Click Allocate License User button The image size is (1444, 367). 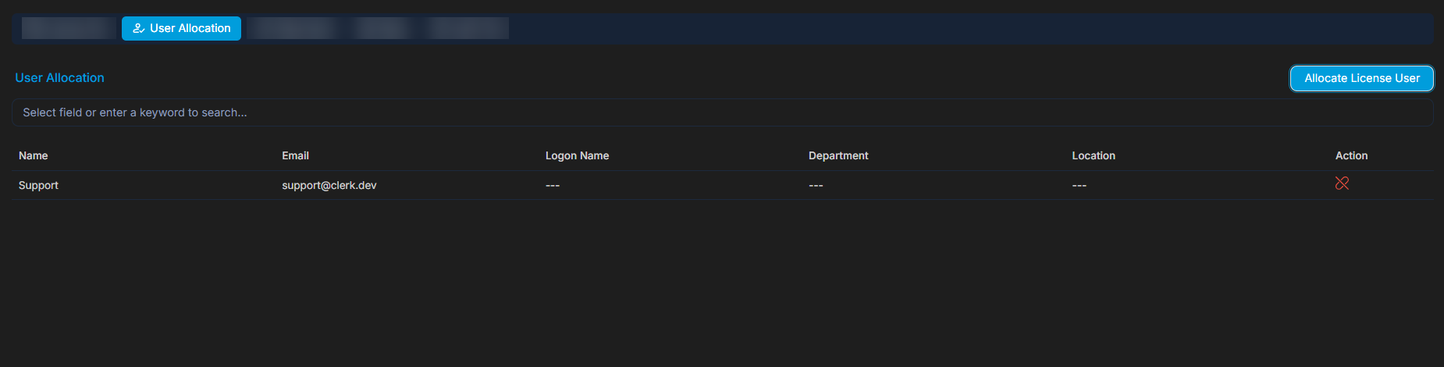click(1362, 78)
